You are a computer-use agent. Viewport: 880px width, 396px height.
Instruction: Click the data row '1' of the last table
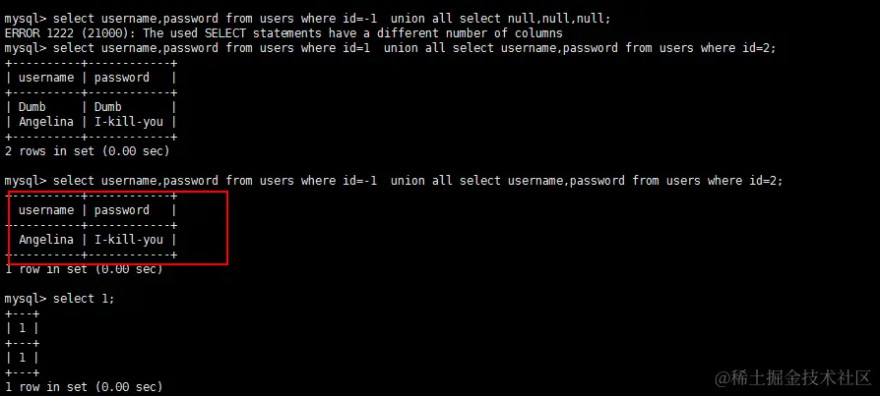(x=23, y=358)
